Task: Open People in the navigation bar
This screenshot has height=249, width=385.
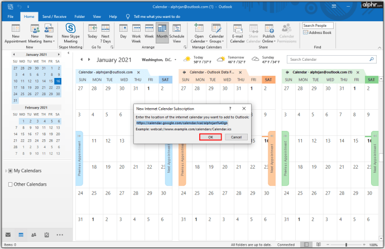Action: pyautogui.click(x=34, y=235)
